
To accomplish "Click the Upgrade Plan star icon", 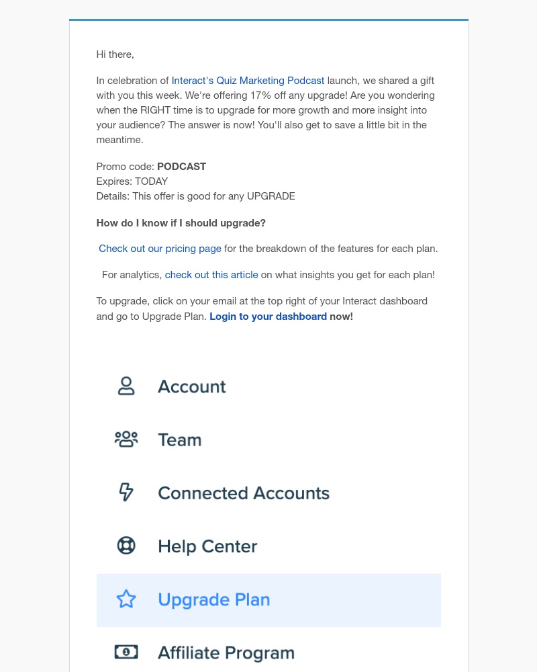I will 126,599.
